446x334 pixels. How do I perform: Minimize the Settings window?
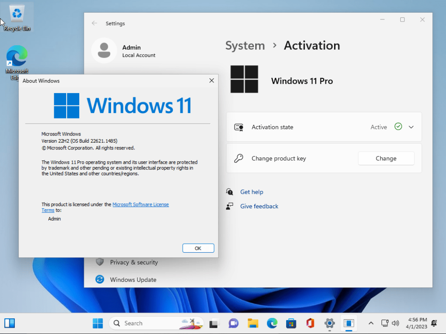coord(382,19)
